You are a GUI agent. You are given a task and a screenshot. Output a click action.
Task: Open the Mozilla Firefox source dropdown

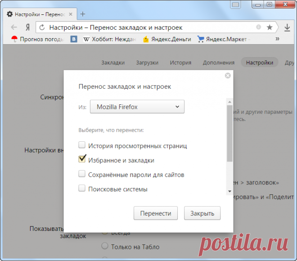137,107
